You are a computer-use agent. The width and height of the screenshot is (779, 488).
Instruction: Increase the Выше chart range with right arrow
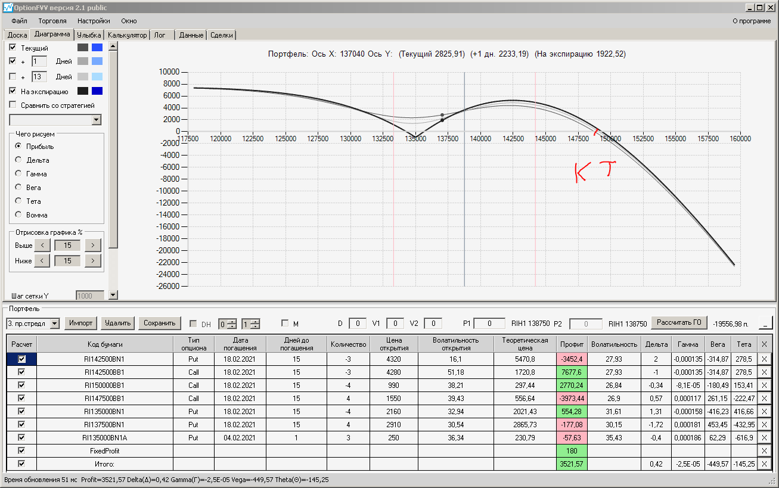93,245
